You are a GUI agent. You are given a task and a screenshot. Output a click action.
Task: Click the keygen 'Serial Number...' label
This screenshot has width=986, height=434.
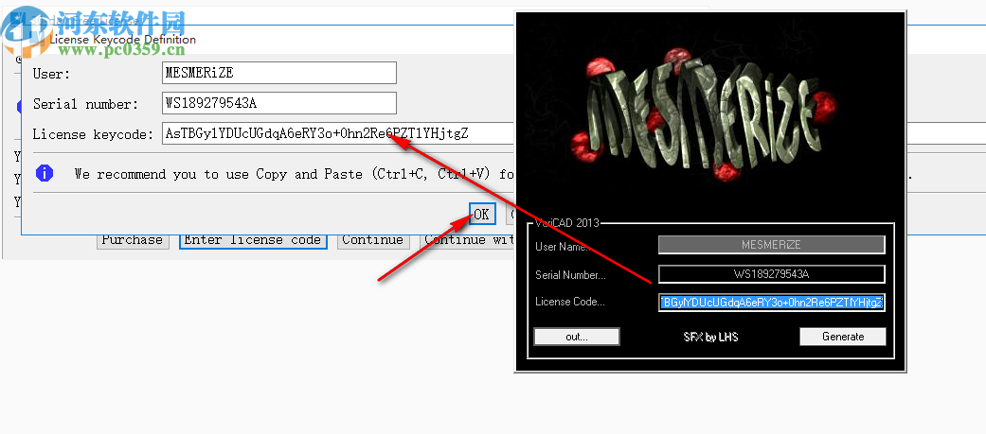571,275
